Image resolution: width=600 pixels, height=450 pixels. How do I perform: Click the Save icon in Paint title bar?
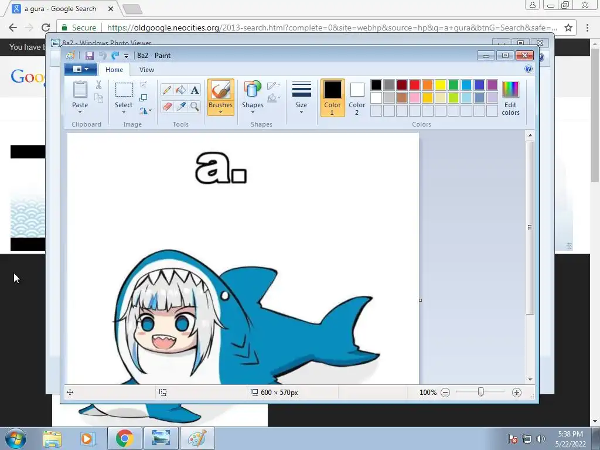pyautogui.click(x=90, y=56)
